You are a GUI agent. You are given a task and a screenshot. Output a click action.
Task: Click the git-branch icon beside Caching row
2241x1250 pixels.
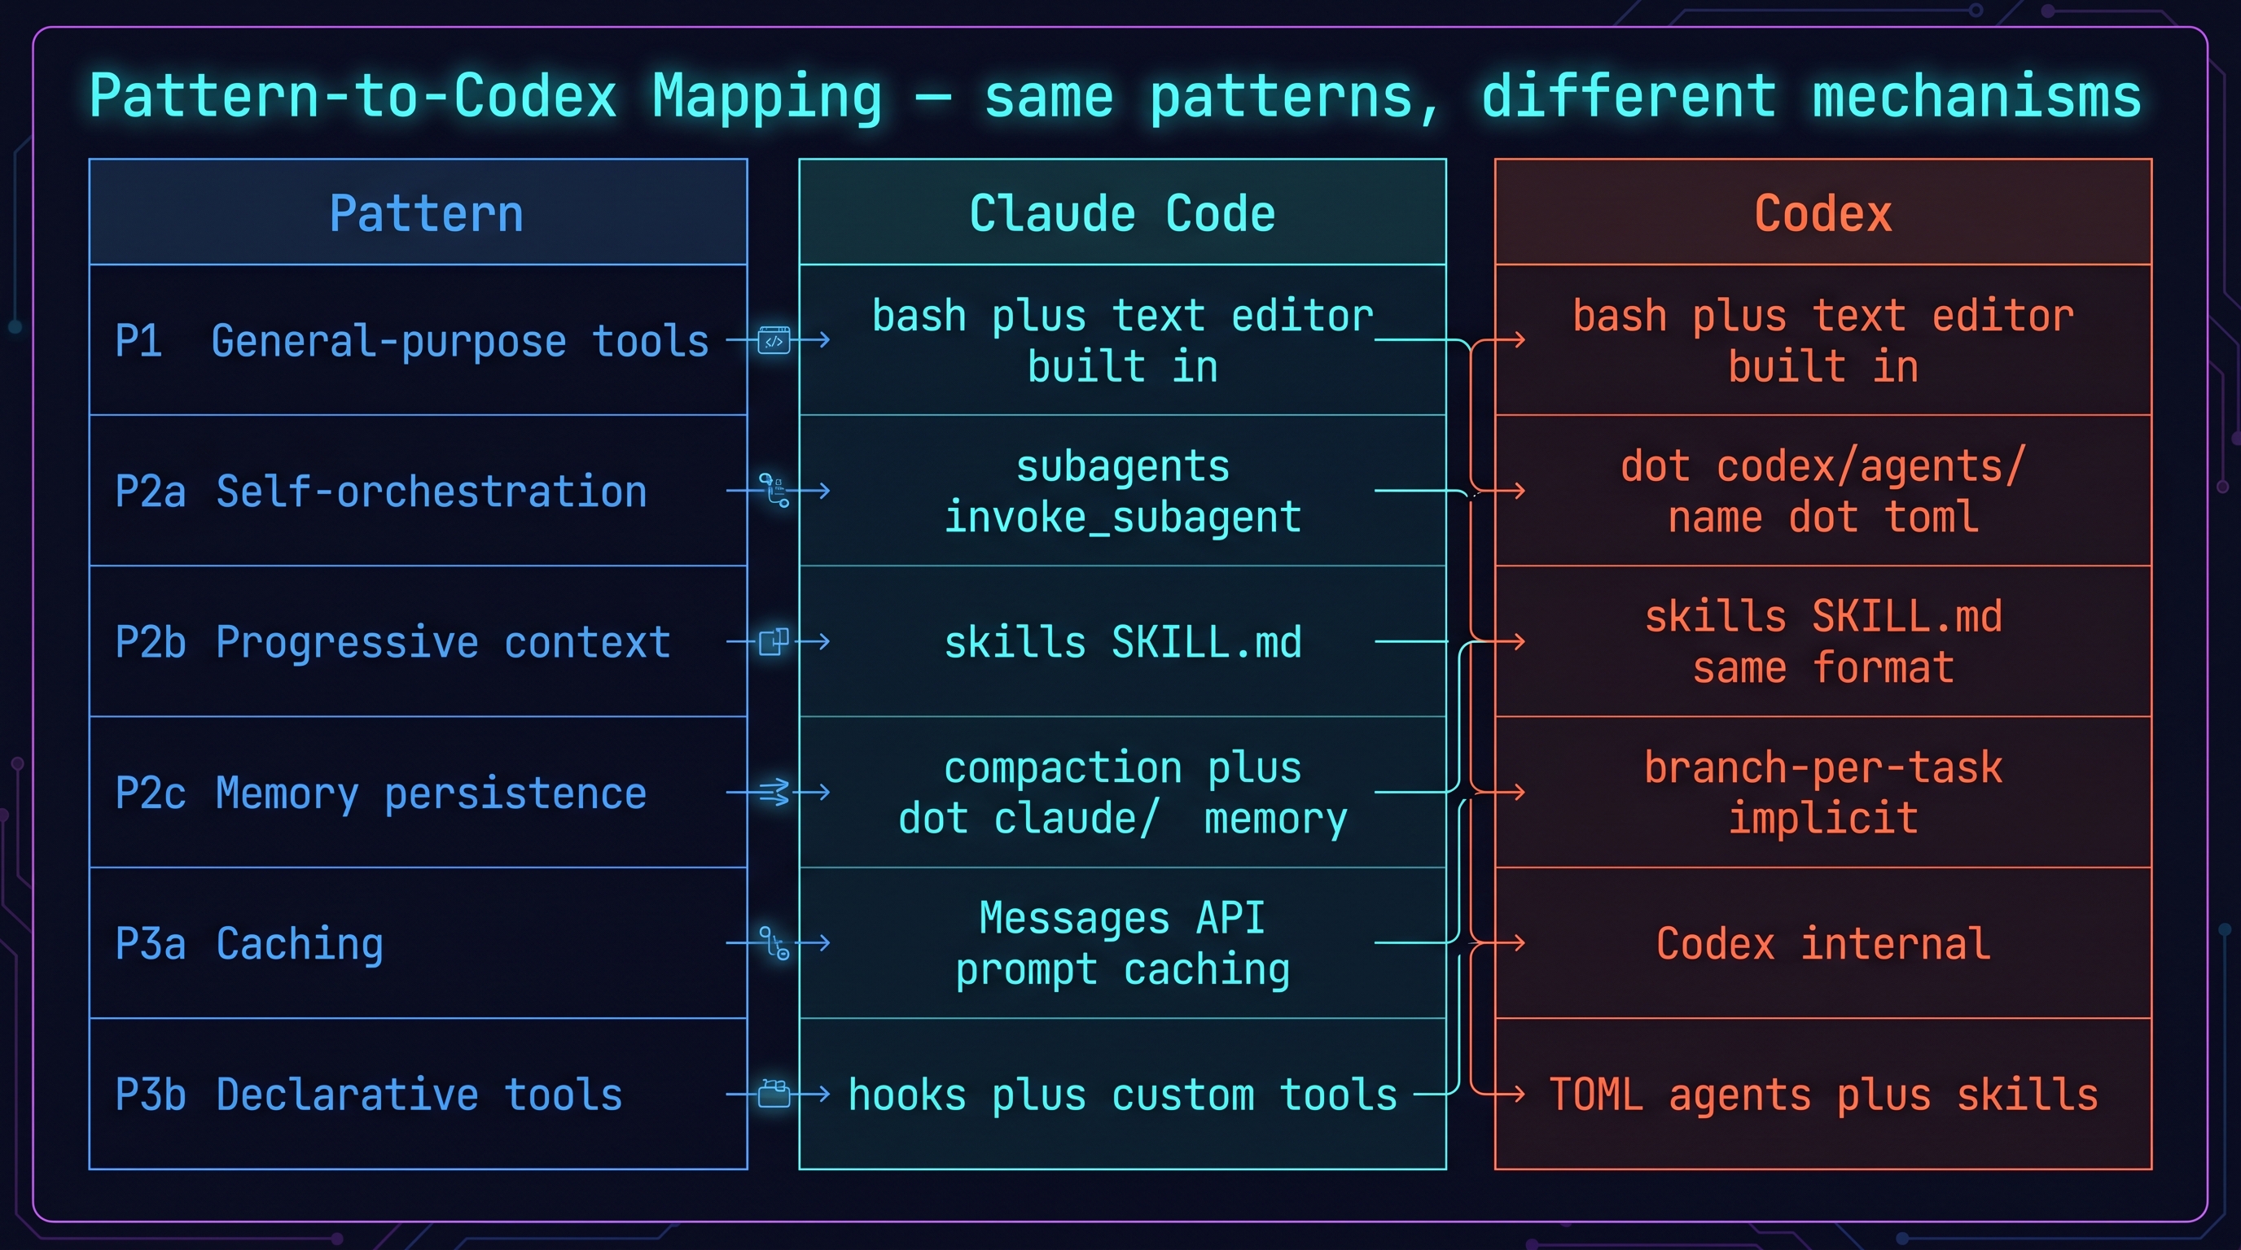[x=774, y=942]
